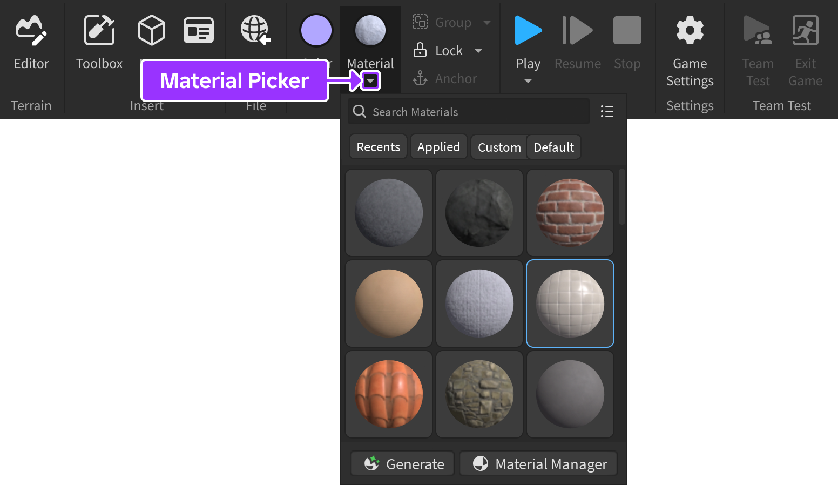Screen dimensions: 838x485
Task: Expand the Lock dropdown arrow
Action: (x=478, y=51)
